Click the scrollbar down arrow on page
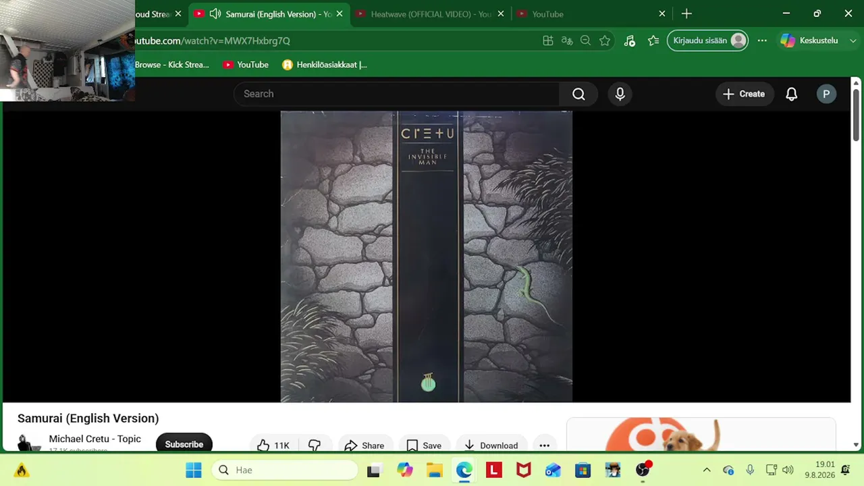 pos(856,446)
